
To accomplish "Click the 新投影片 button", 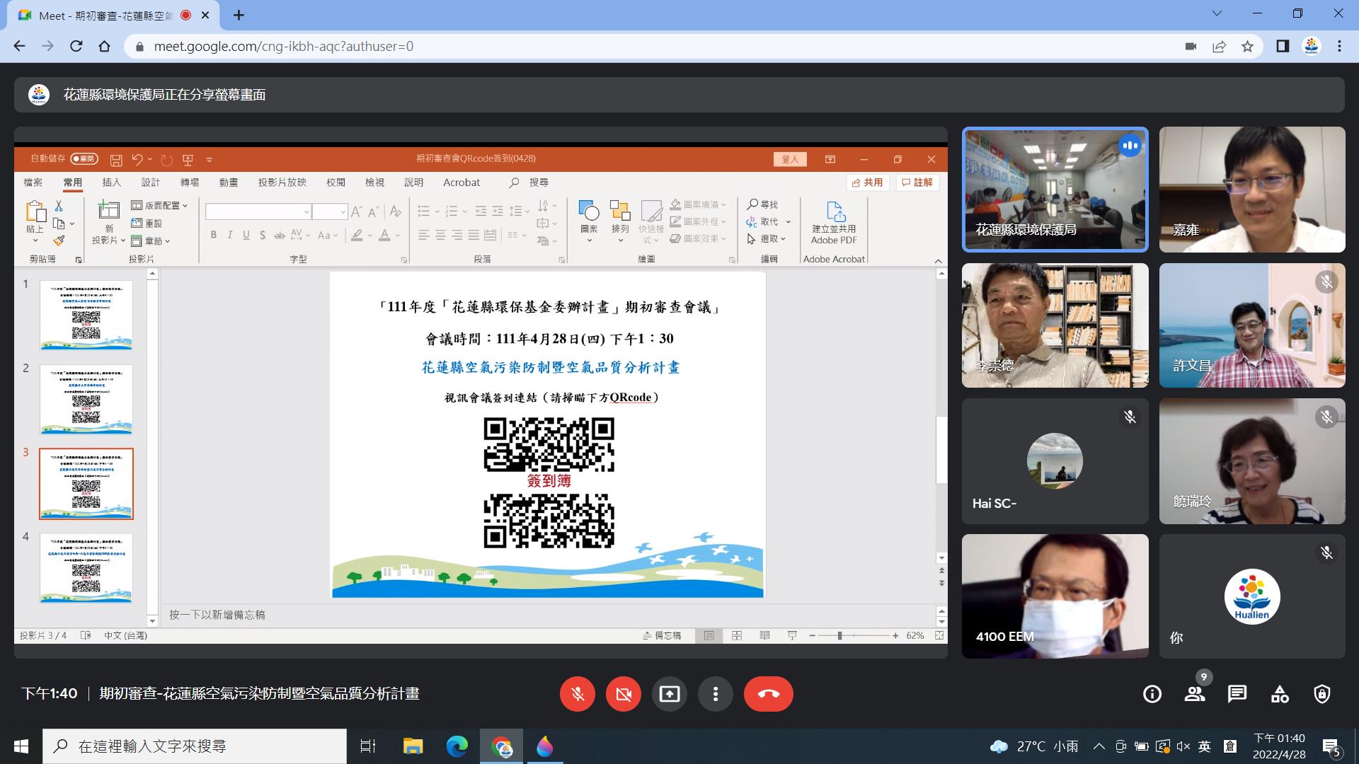I will (108, 222).
